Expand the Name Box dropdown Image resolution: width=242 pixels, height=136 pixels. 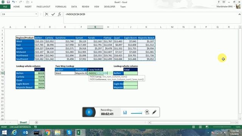(36, 14)
